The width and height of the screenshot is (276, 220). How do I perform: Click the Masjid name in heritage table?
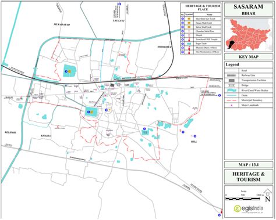pos(199,35)
